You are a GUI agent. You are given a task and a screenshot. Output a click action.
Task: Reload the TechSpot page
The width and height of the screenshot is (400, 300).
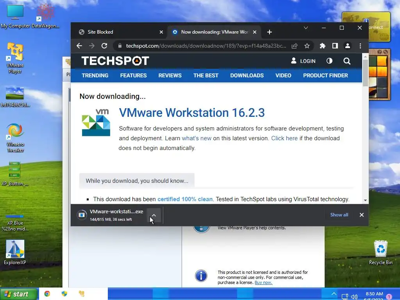[104, 46]
